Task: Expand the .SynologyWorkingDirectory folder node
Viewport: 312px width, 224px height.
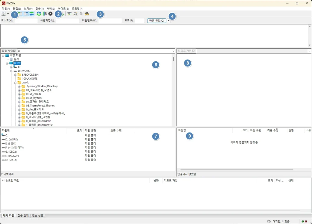Action: point(19,86)
